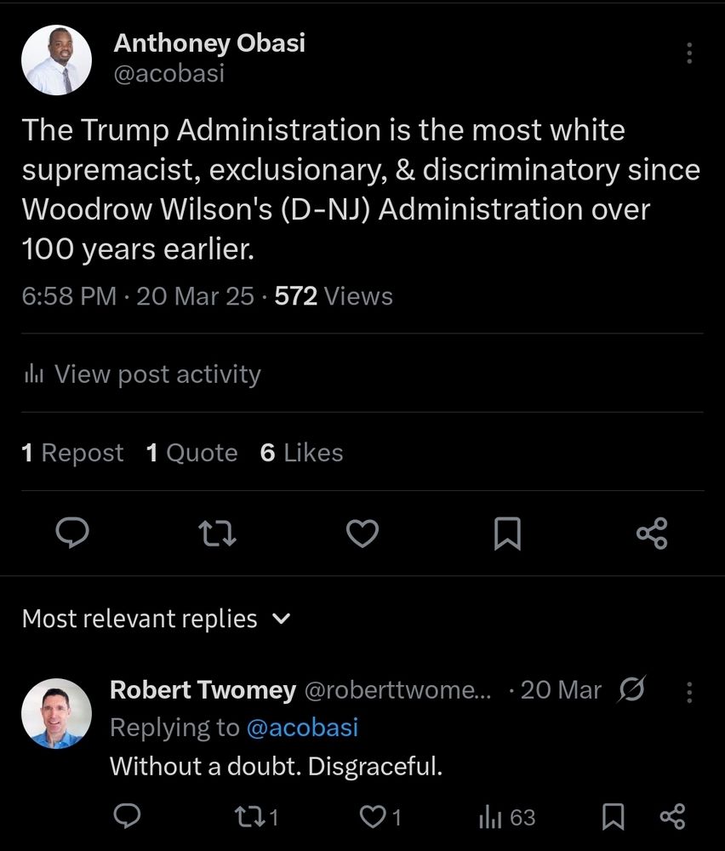
Task: Reply to Anthoney Obasi's main post
Action: point(73,534)
